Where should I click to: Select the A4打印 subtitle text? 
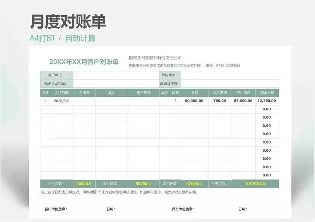[42, 38]
